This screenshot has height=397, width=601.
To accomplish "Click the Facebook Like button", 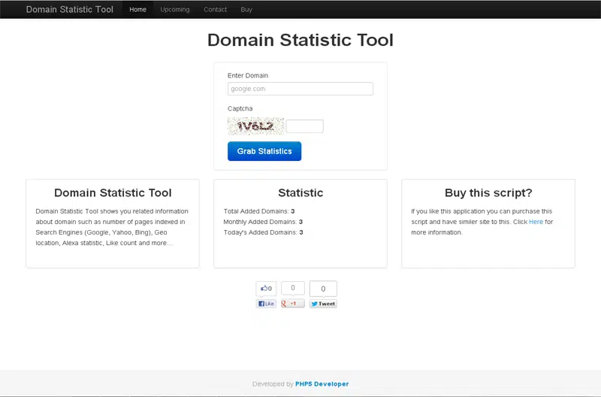I will coord(266,304).
